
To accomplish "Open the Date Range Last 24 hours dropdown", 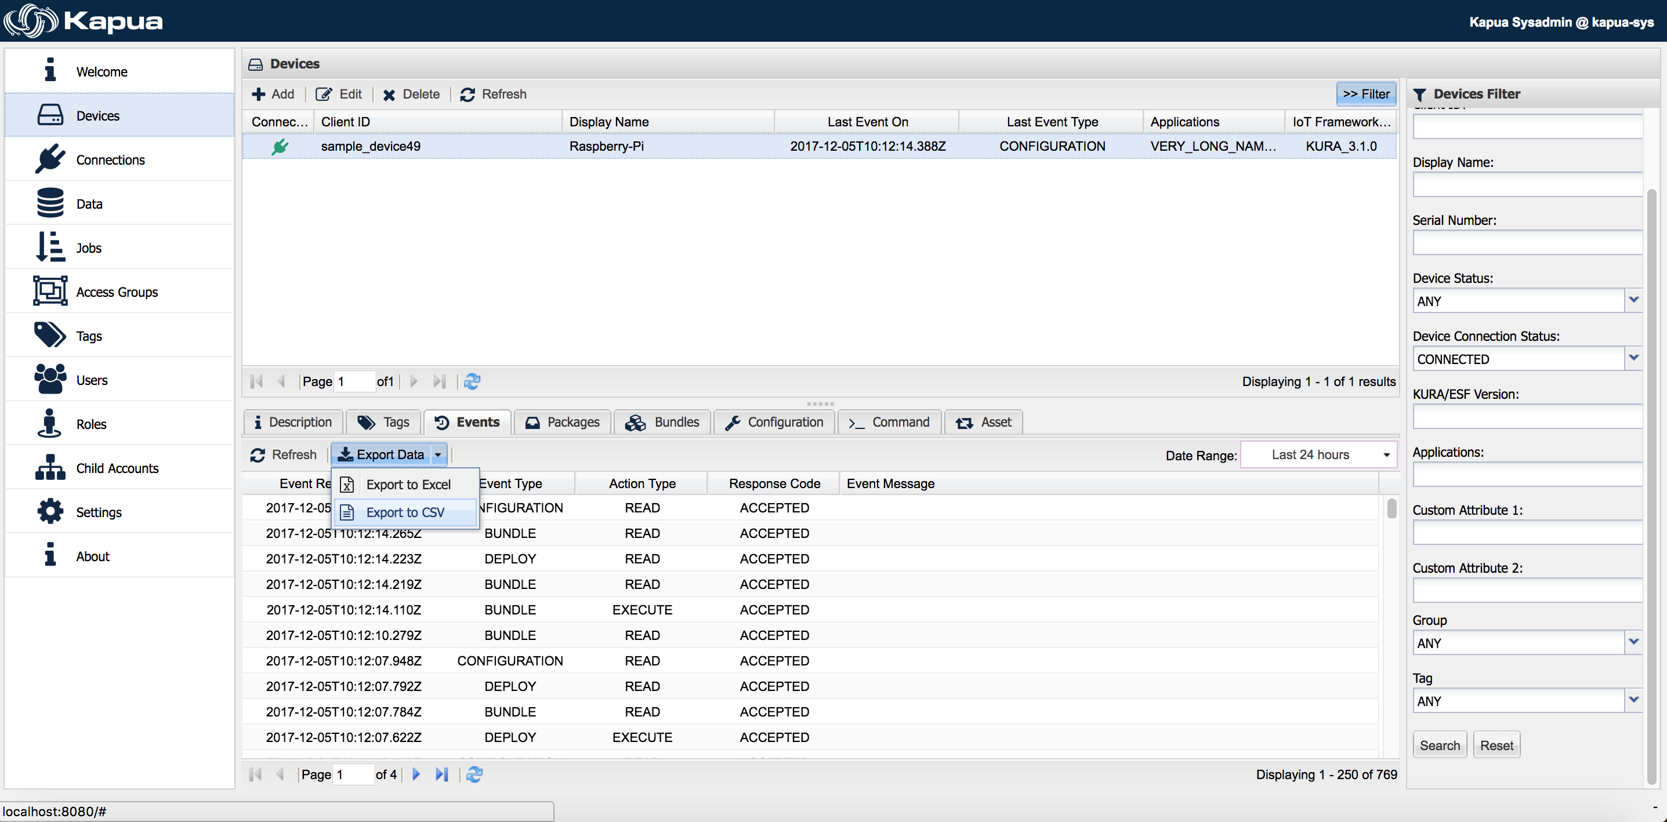I will tap(1319, 454).
